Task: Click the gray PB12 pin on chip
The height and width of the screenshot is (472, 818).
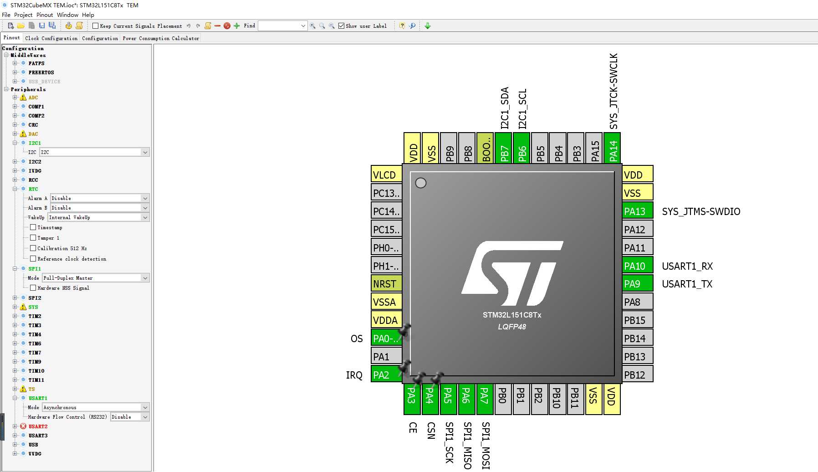Action: [x=637, y=375]
